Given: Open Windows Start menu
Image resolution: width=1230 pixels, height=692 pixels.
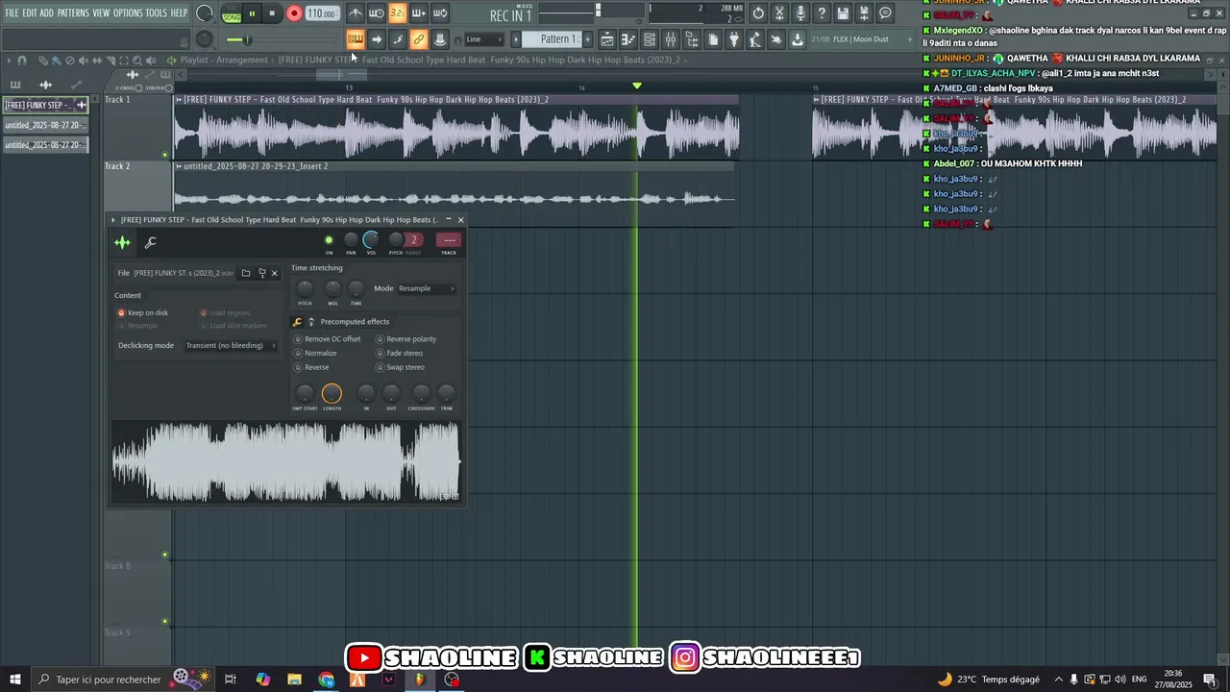Looking at the screenshot, I should click(14, 680).
